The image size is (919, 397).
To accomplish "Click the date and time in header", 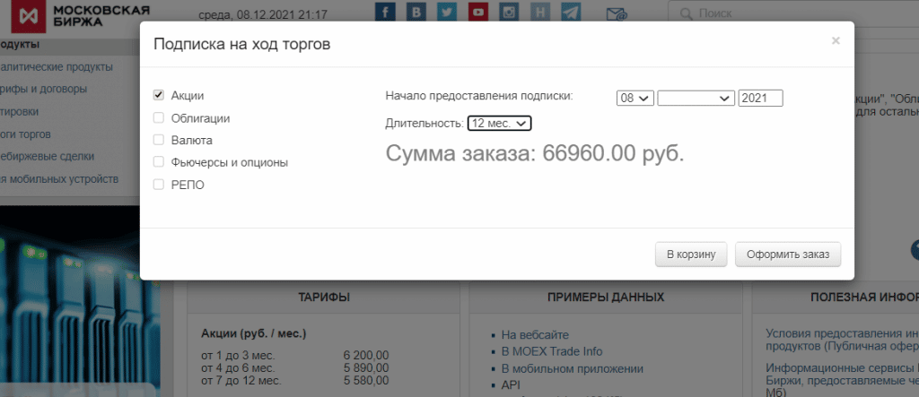I will click(263, 14).
